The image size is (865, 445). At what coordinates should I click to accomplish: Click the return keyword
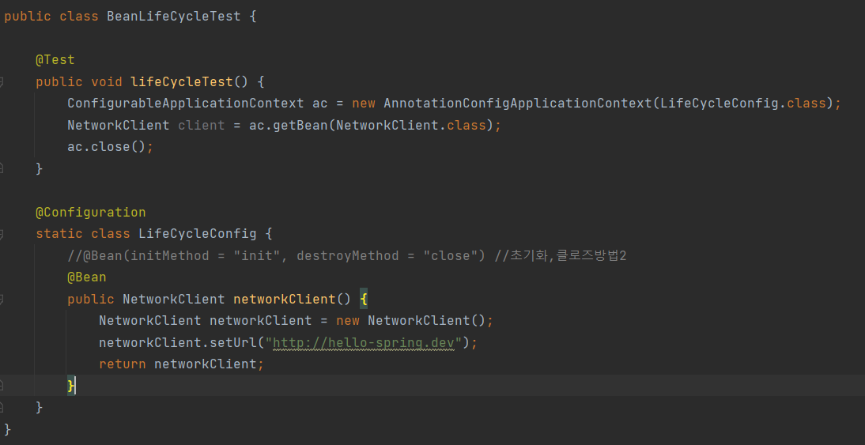pyautogui.click(x=123, y=364)
